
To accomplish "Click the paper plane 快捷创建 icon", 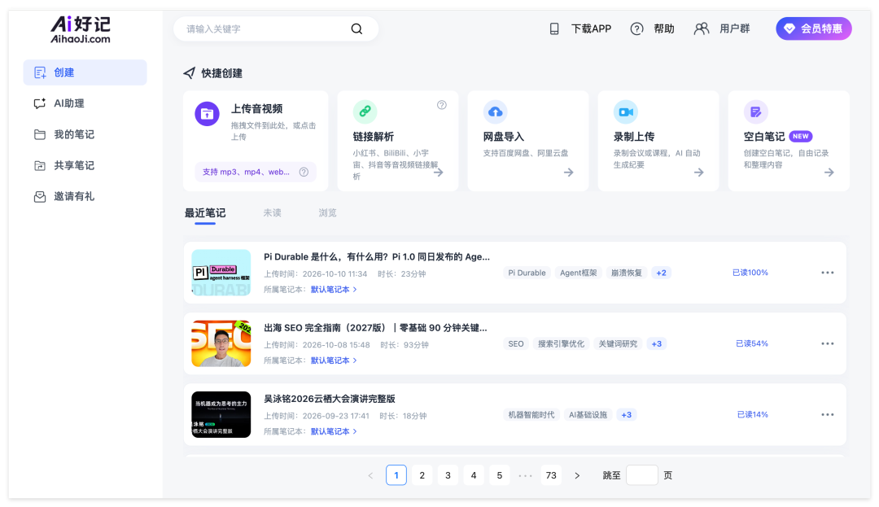I will 190,72.
